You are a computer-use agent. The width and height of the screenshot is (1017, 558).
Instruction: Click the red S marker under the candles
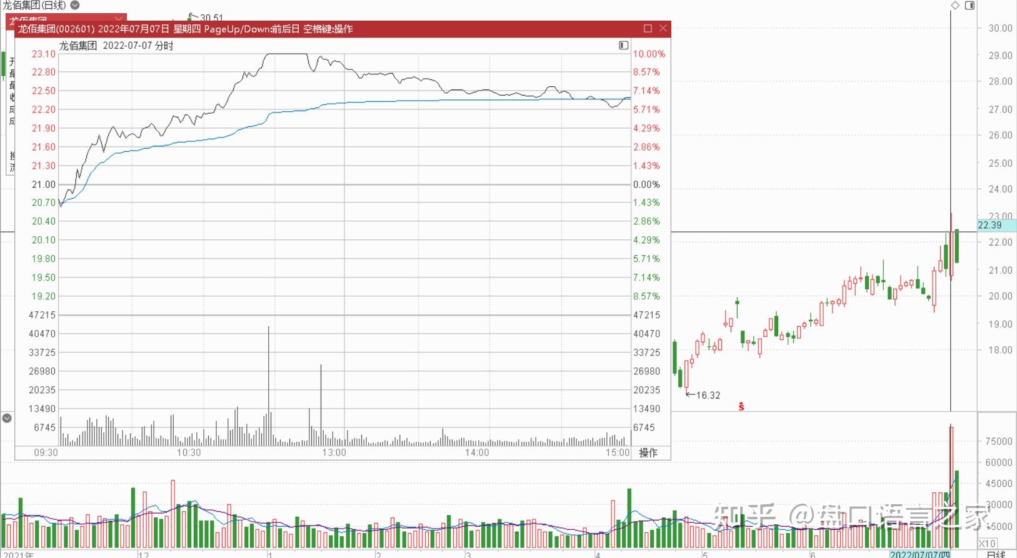[741, 407]
